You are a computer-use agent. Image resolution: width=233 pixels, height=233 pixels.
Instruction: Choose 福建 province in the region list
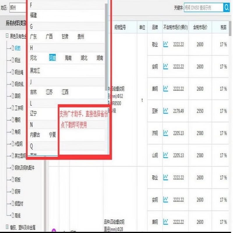[33, 15]
